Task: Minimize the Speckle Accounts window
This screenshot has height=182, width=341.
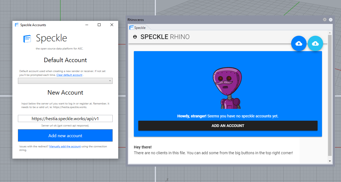Action: [x=87, y=25]
